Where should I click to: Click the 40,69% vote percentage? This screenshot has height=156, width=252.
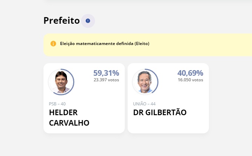click(x=190, y=73)
